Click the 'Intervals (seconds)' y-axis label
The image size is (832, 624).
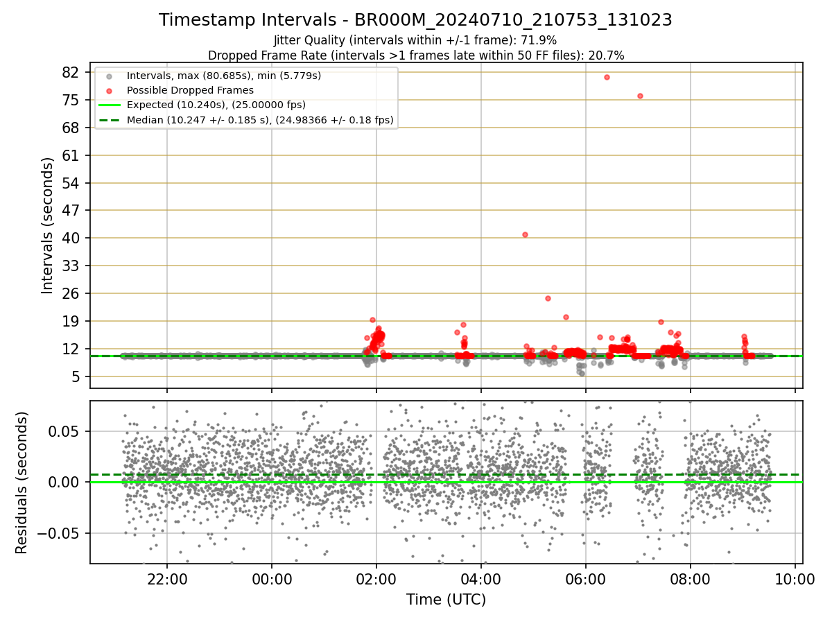click(47, 225)
